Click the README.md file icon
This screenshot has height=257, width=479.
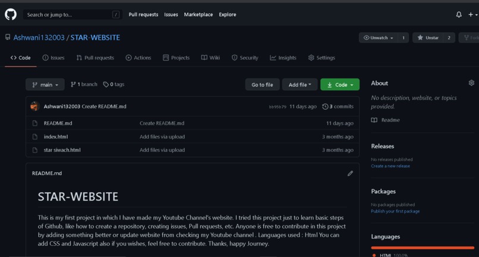(35, 123)
